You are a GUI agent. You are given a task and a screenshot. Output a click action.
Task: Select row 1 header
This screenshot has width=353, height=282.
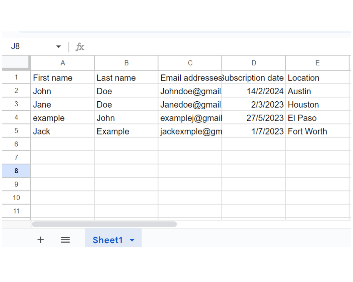[x=16, y=78]
